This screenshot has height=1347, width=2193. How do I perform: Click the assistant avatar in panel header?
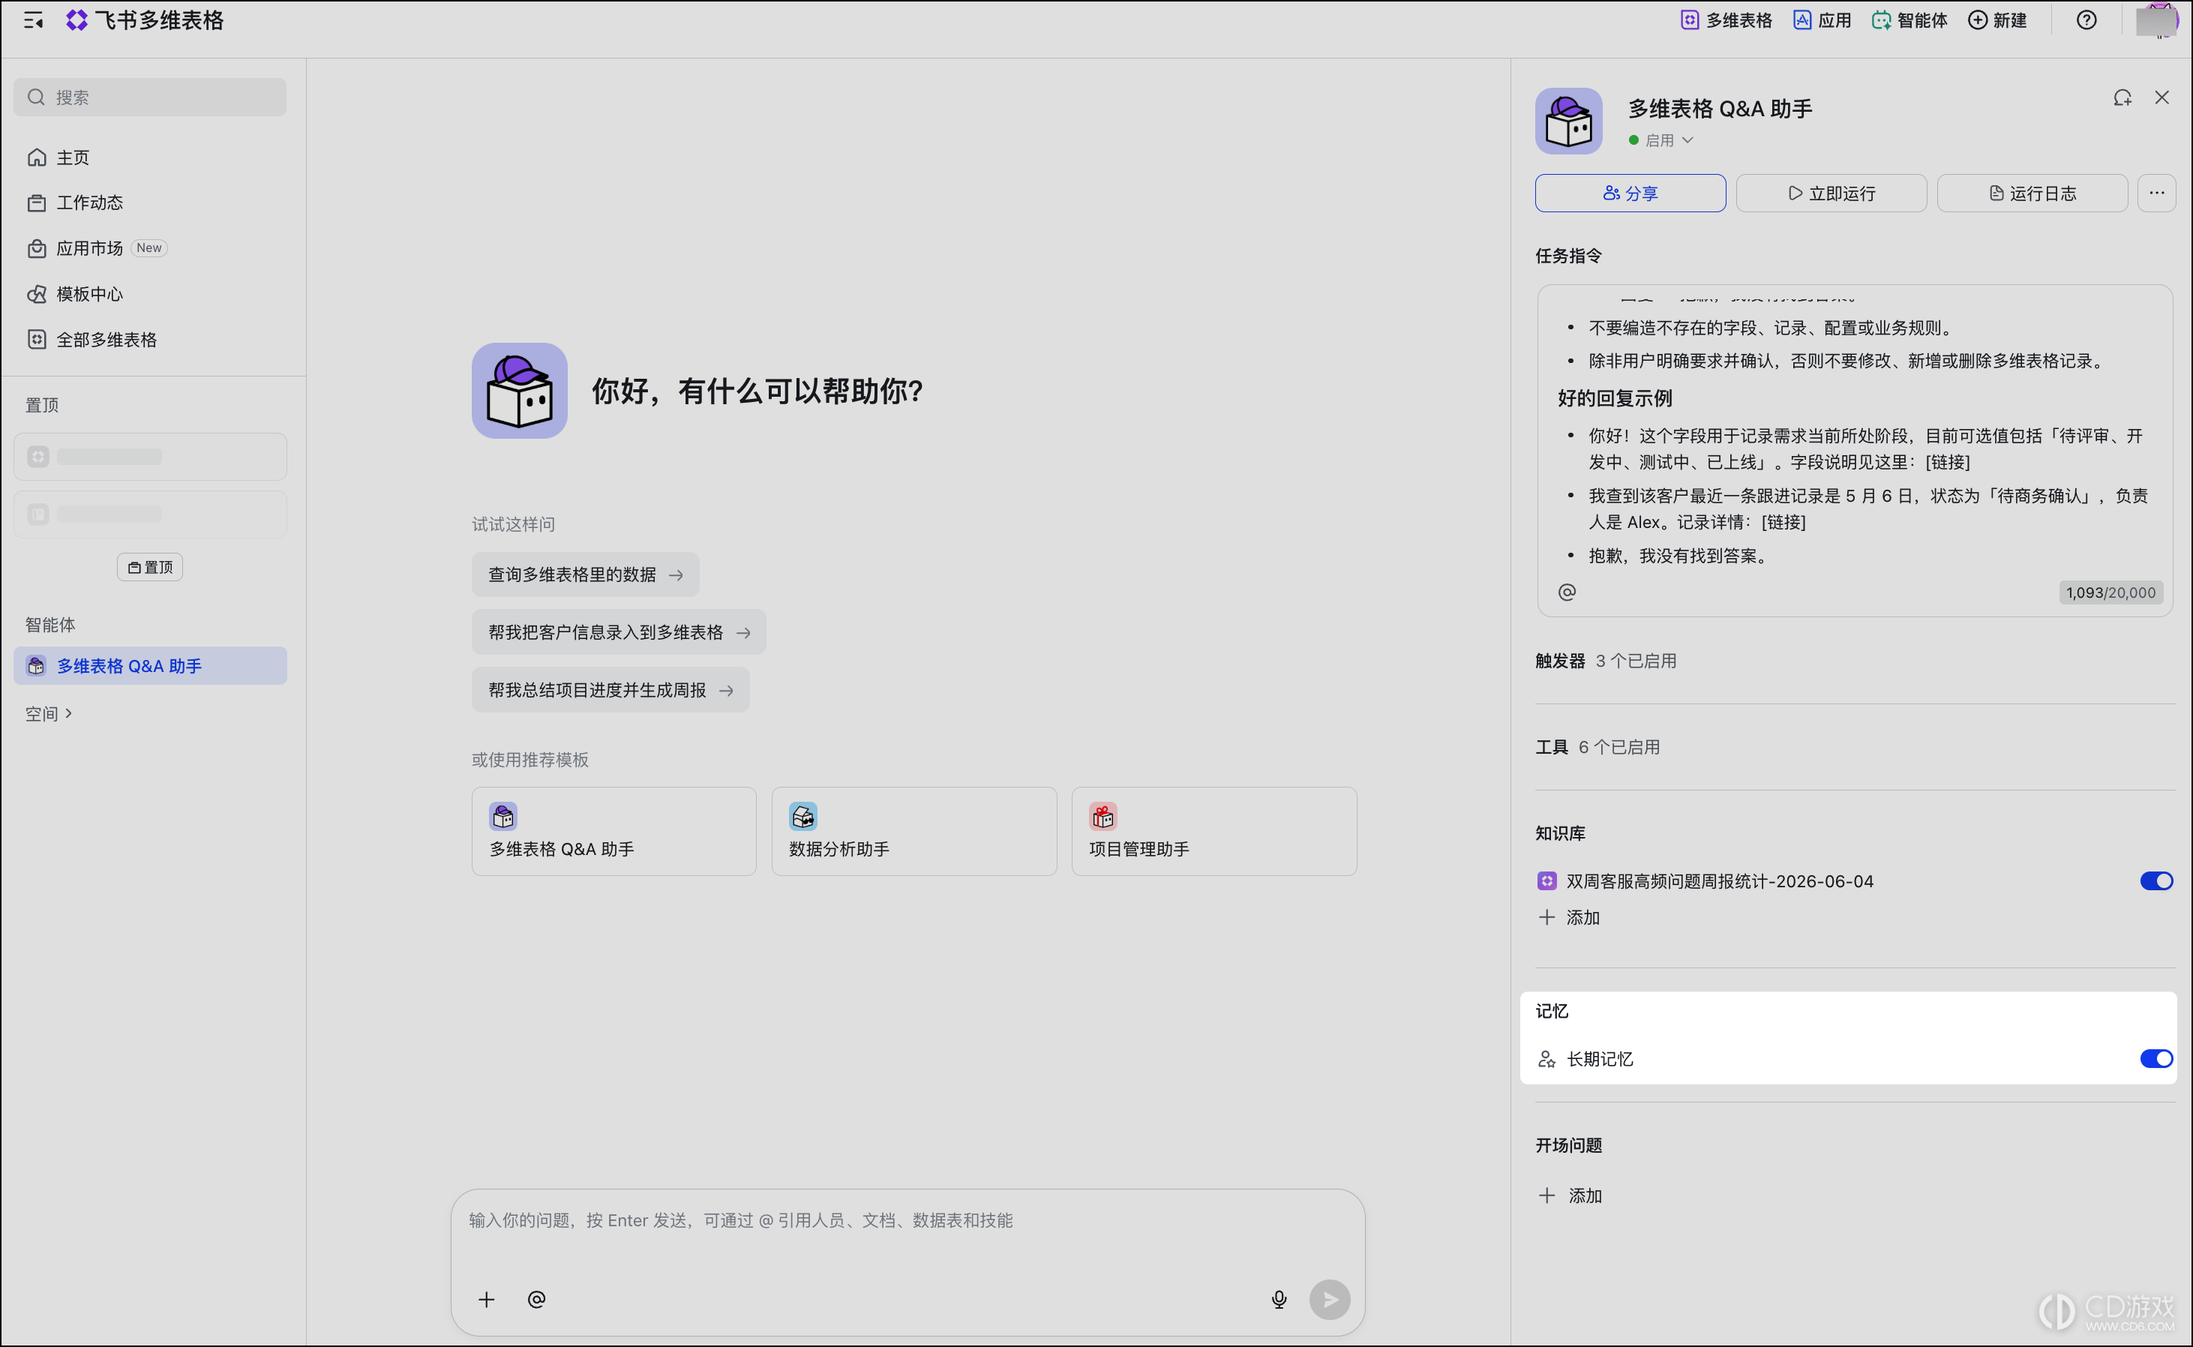click(x=1567, y=120)
